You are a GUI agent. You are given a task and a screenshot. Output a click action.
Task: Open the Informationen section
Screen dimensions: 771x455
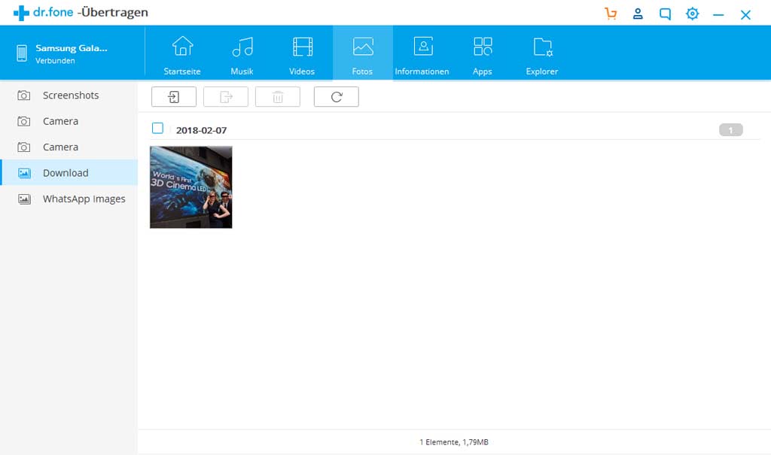[422, 53]
